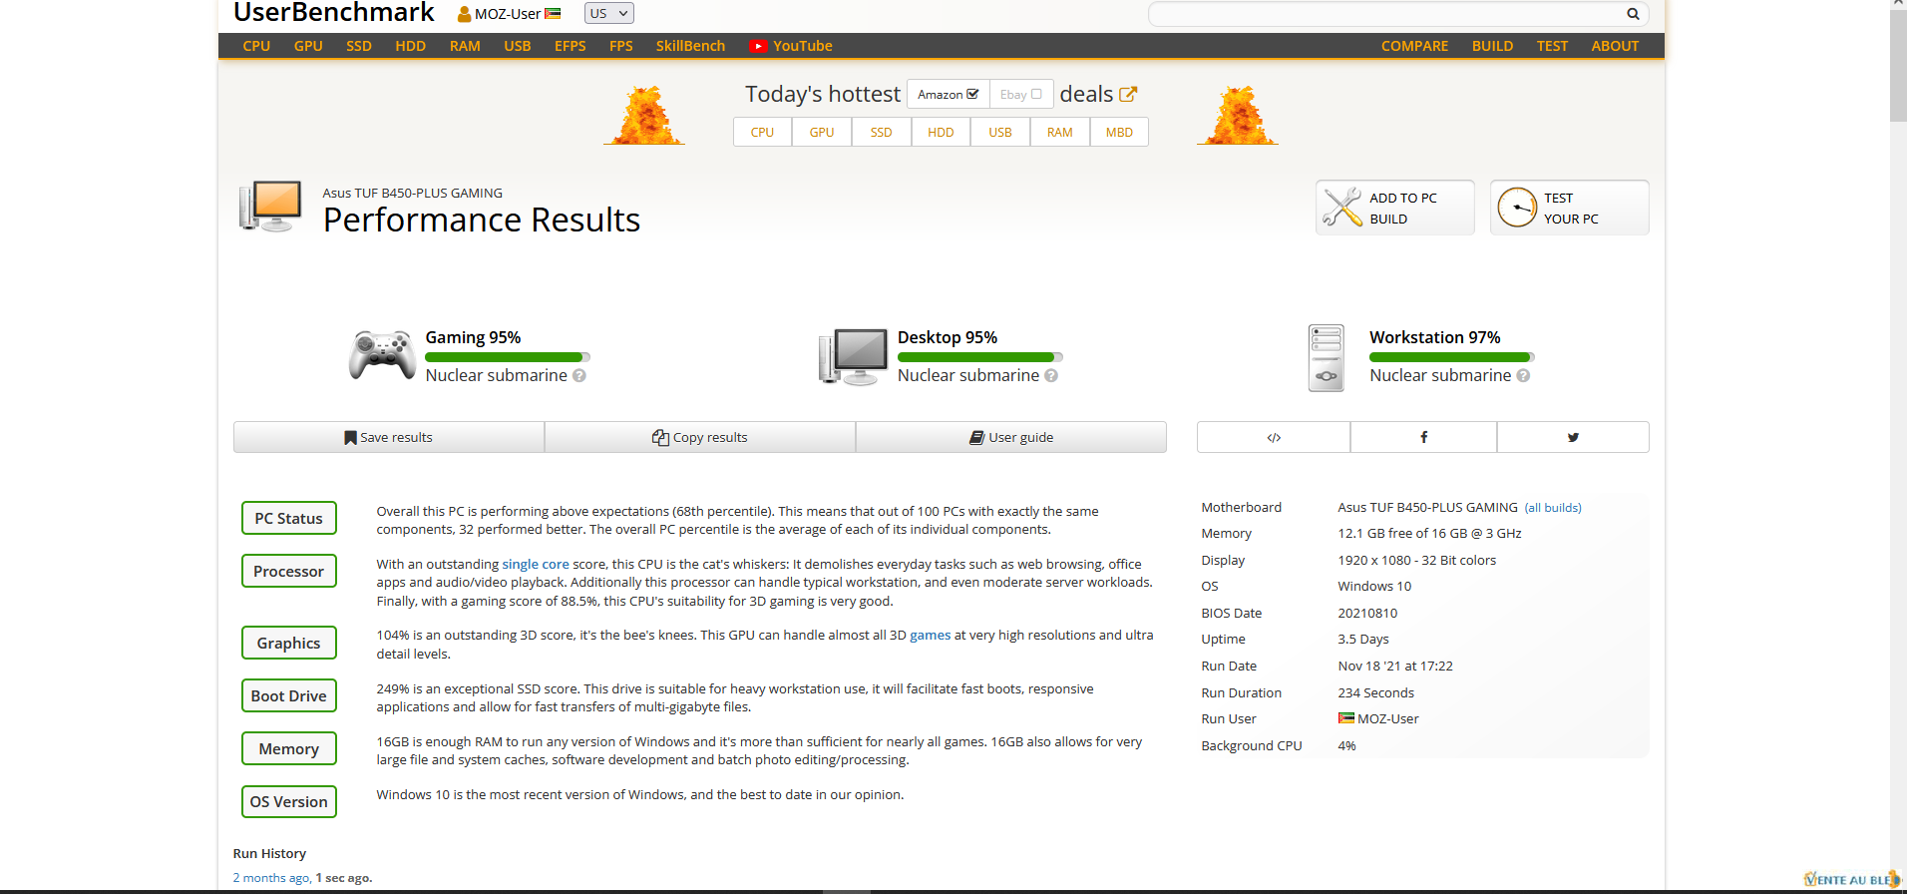Select the MBD deals tab
This screenshot has height=894, width=1907.
[x=1119, y=132]
